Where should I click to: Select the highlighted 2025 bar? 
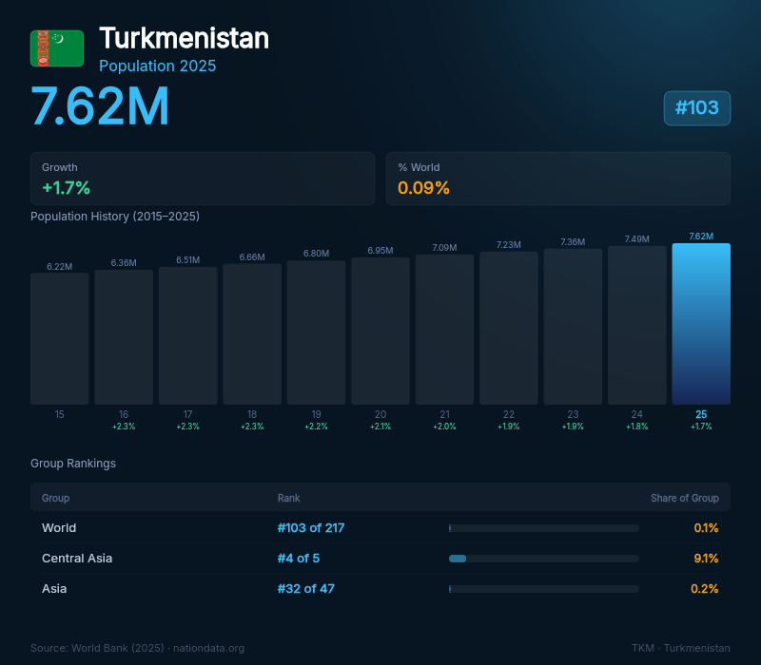(x=701, y=324)
